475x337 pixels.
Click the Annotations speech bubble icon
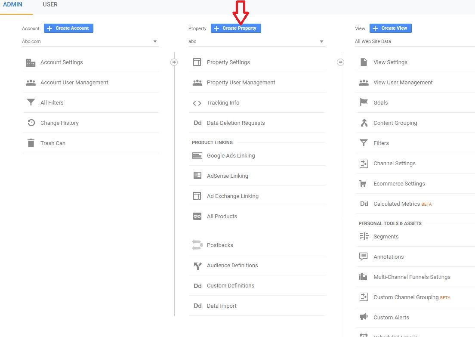tap(364, 257)
